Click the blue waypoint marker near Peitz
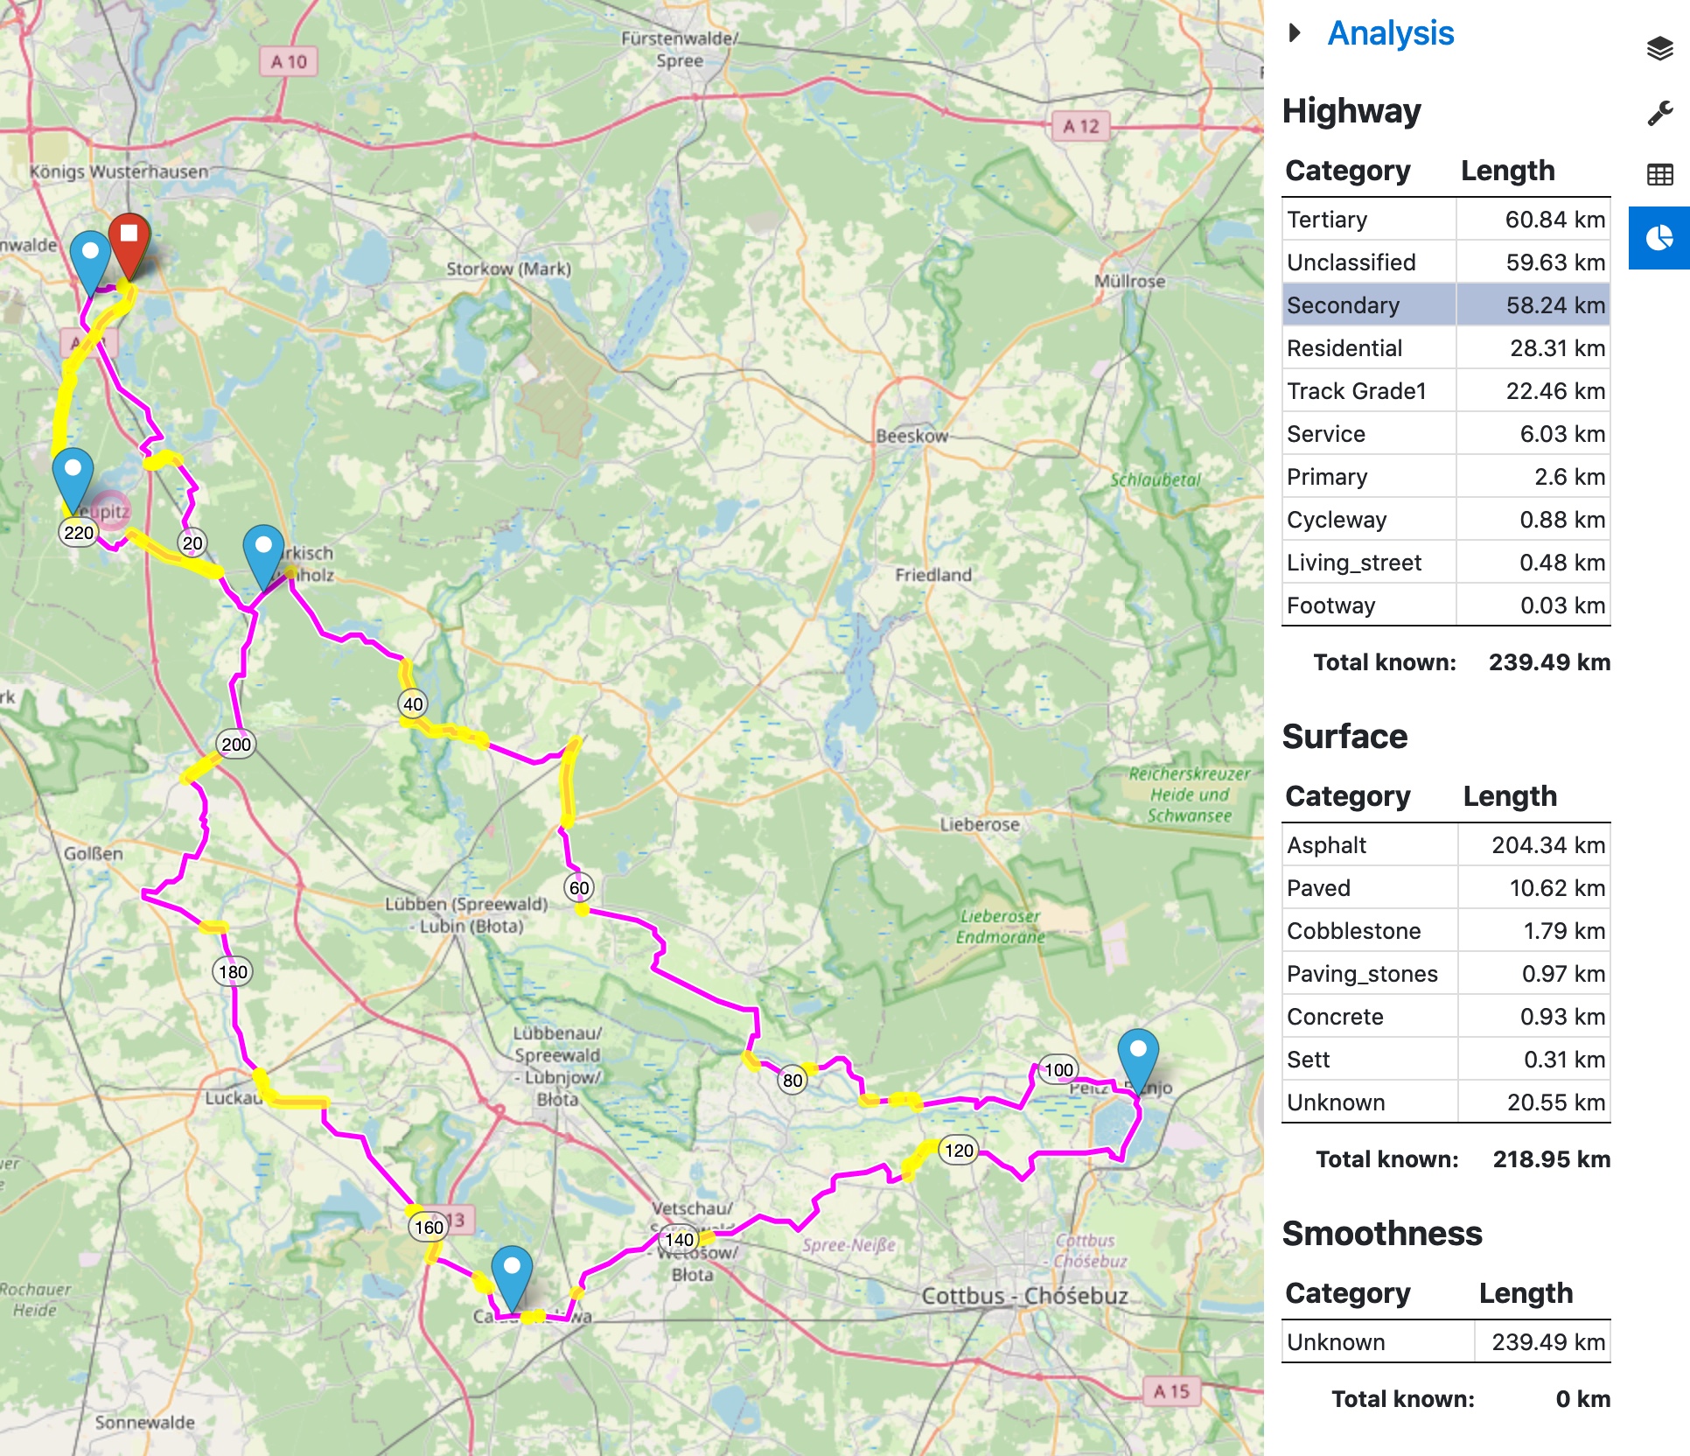 [x=1138, y=1060]
